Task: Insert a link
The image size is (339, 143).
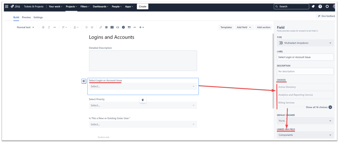Action: coord(101,27)
